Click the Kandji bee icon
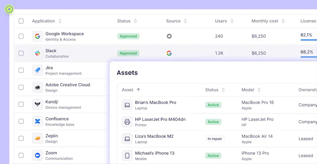This screenshot has height=164, width=317. click(37, 104)
